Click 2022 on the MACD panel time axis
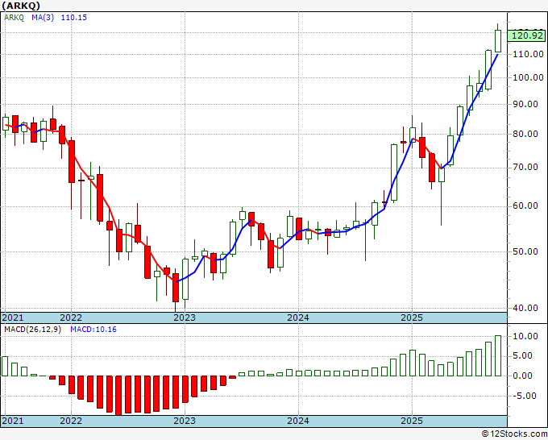Screen dimensions: 548x440 tap(71, 421)
